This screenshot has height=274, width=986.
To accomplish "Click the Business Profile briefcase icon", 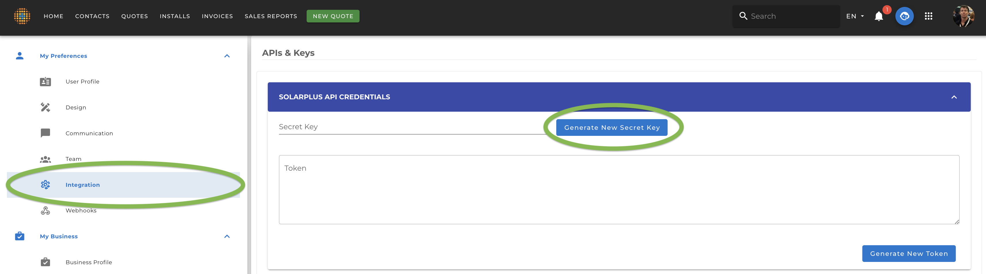I will pyautogui.click(x=45, y=262).
